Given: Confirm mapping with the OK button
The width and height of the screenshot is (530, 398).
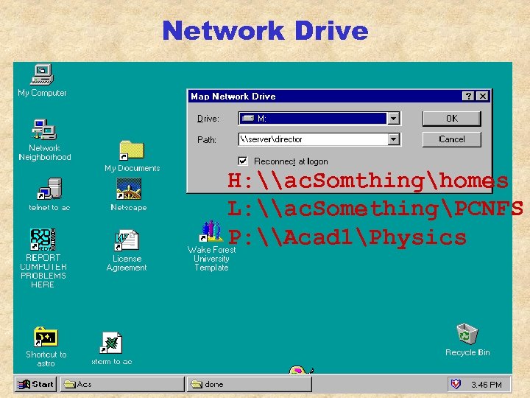Looking at the screenshot, I should [451, 119].
